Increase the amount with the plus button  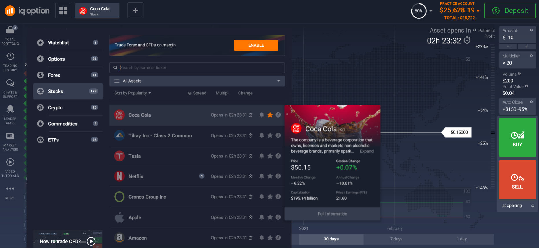click(x=527, y=46)
